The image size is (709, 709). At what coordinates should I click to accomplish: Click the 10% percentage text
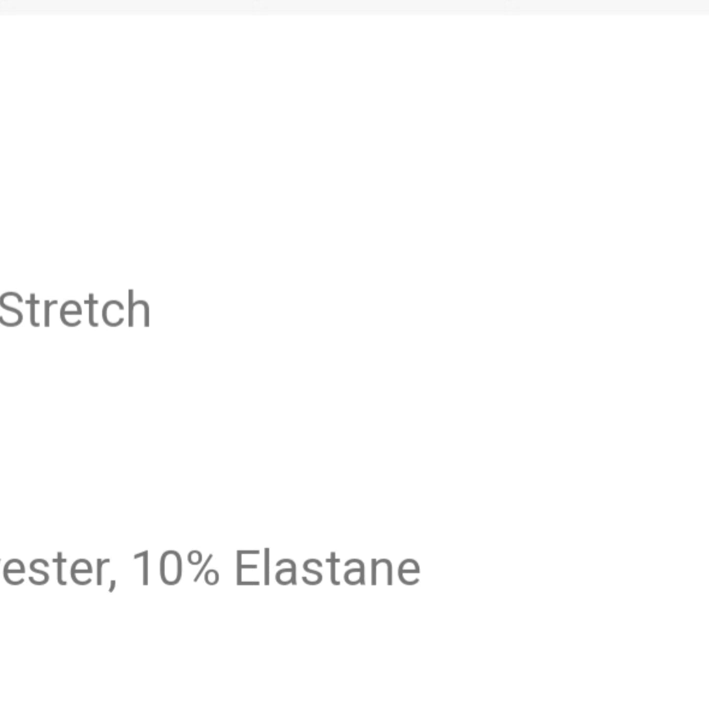click(x=175, y=569)
